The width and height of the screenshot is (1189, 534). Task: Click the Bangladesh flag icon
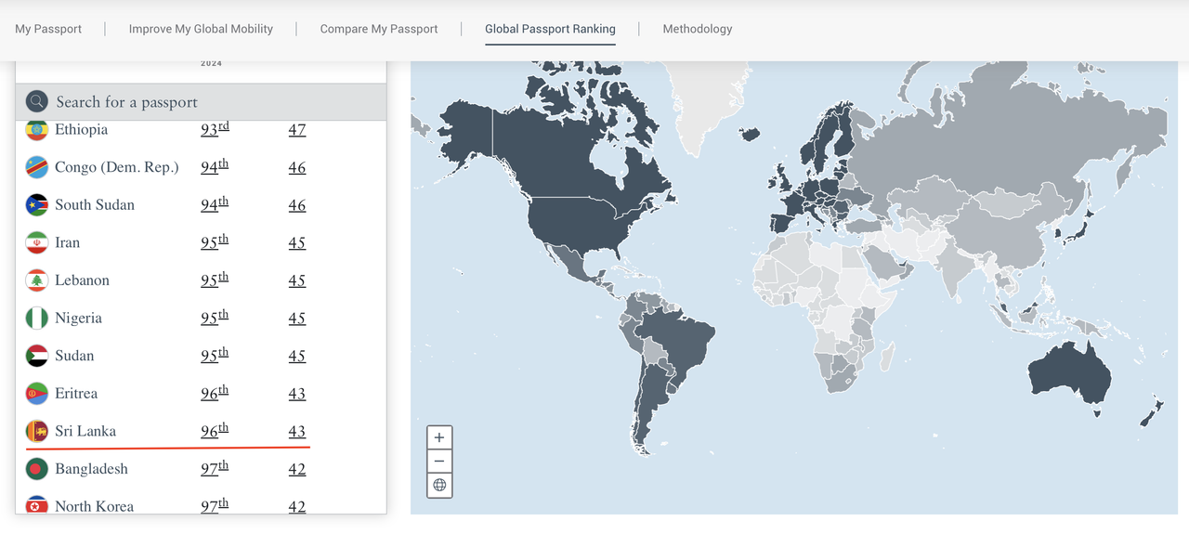37,469
